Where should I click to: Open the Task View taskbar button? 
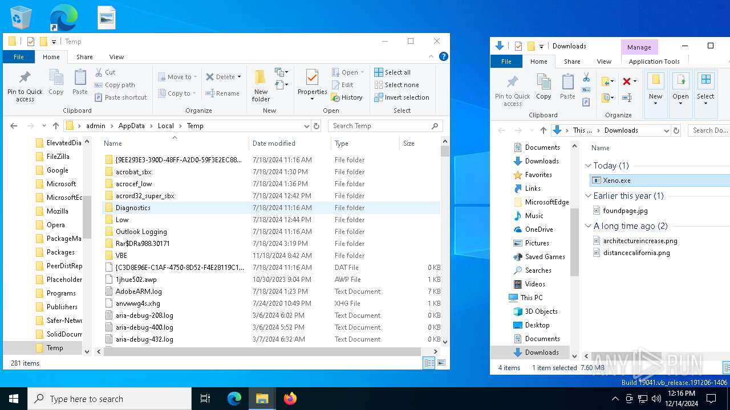(205, 399)
